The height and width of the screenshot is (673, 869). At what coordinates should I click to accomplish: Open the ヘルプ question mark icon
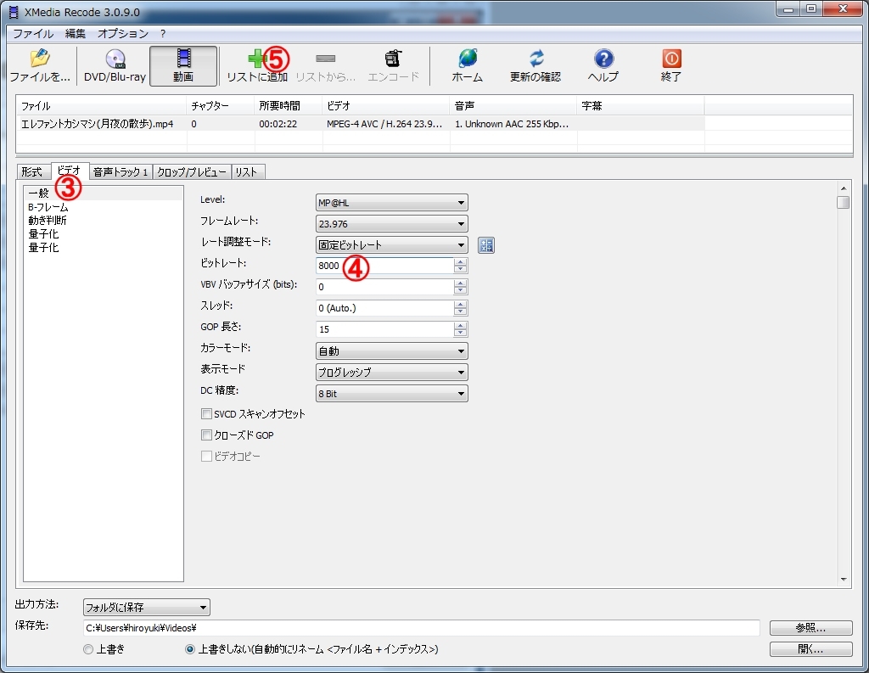603,59
